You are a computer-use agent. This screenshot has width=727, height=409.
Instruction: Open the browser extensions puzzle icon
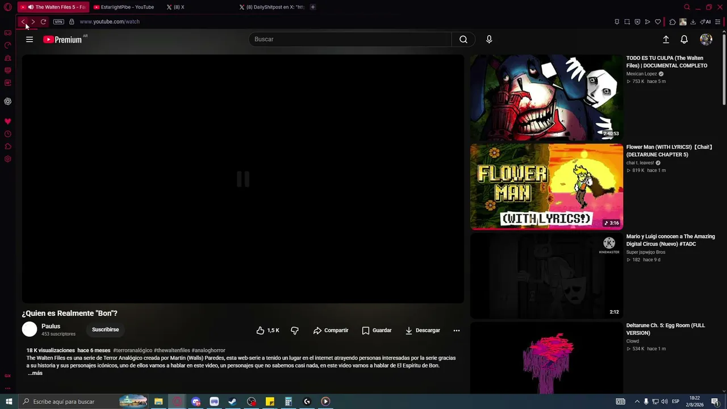tap(672, 22)
